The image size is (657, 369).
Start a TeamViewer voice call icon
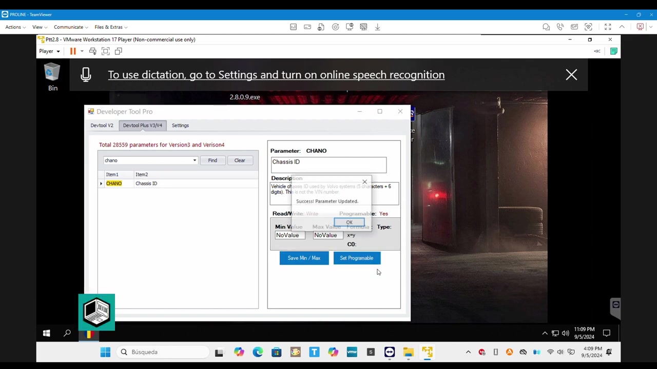[x=560, y=27]
